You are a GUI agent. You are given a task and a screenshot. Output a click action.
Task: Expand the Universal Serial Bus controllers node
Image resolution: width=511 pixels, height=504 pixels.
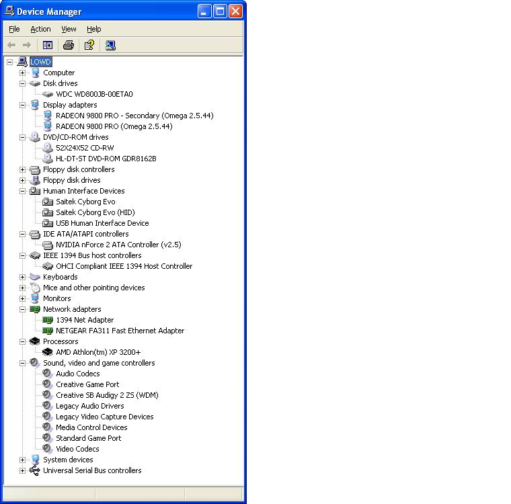[22, 470]
